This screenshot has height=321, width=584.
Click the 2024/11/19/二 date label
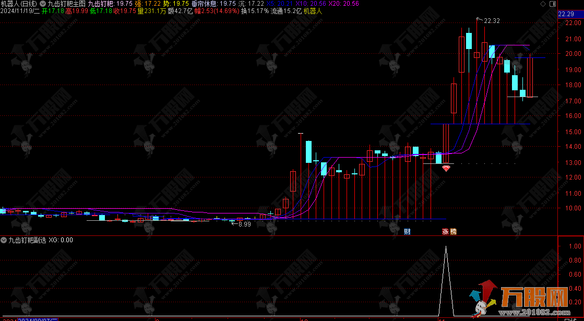pyautogui.click(x=20, y=11)
